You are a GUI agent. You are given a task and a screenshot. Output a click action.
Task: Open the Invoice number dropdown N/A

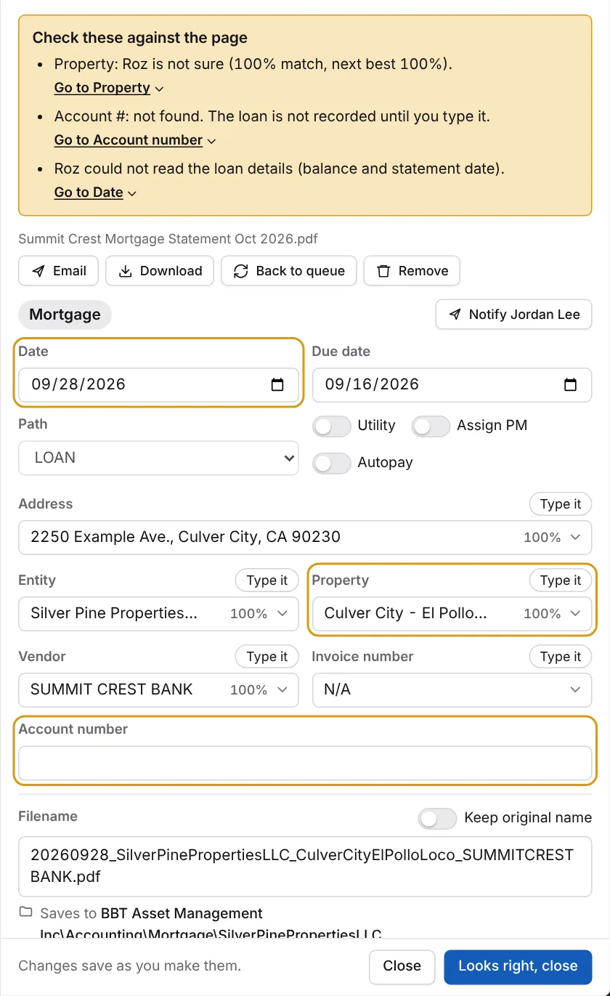tap(452, 690)
